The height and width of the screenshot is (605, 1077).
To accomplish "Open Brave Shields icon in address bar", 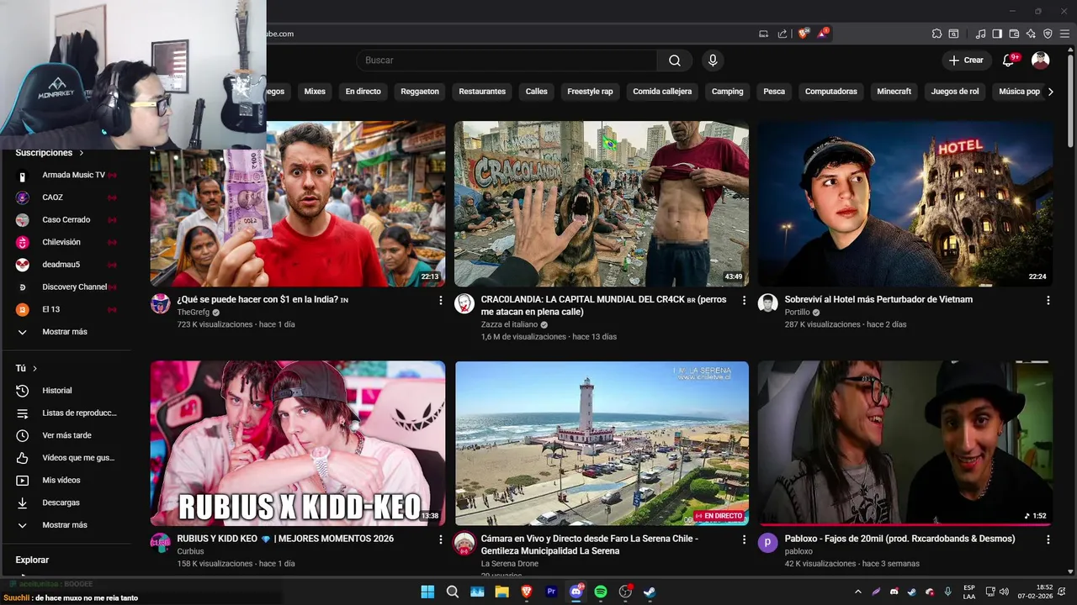I will point(804,34).
